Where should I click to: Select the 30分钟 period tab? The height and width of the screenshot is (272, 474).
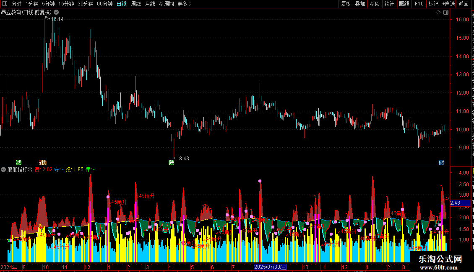(86, 4)
